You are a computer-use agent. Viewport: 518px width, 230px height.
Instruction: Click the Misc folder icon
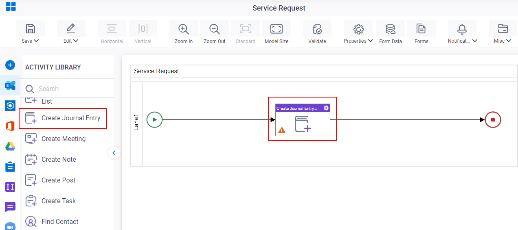coord(503,28)
